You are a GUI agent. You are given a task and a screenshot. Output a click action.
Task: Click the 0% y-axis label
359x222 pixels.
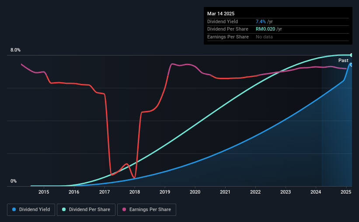14,181
